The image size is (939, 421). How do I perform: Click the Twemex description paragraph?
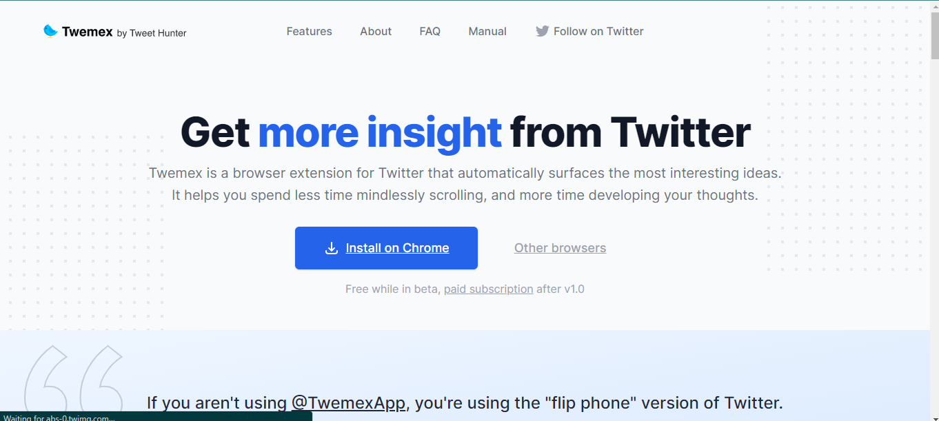coord(465,184)
